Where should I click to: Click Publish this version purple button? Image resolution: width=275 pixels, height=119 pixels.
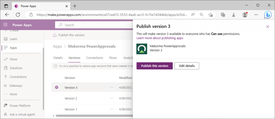point(155,66)
